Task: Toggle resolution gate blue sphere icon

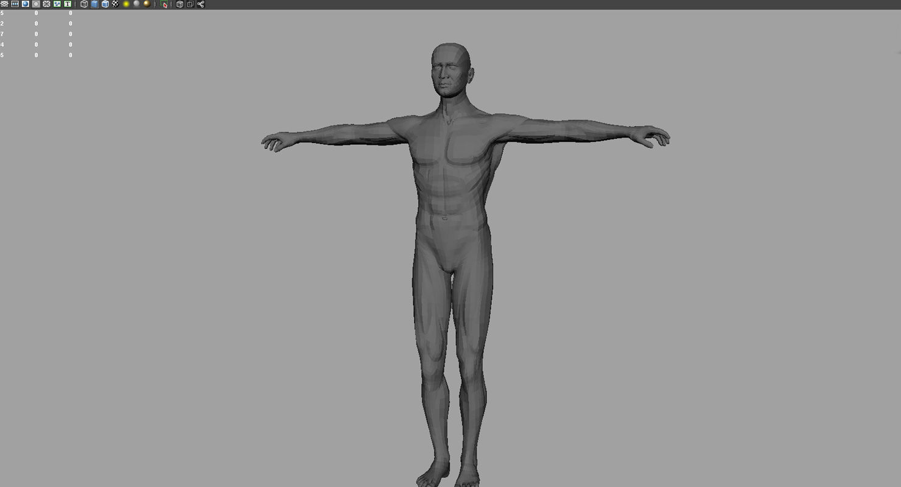Action: pyautogui.click(x=26, y=4)
